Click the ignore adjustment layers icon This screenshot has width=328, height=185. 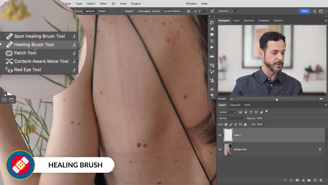click(188, 11)
